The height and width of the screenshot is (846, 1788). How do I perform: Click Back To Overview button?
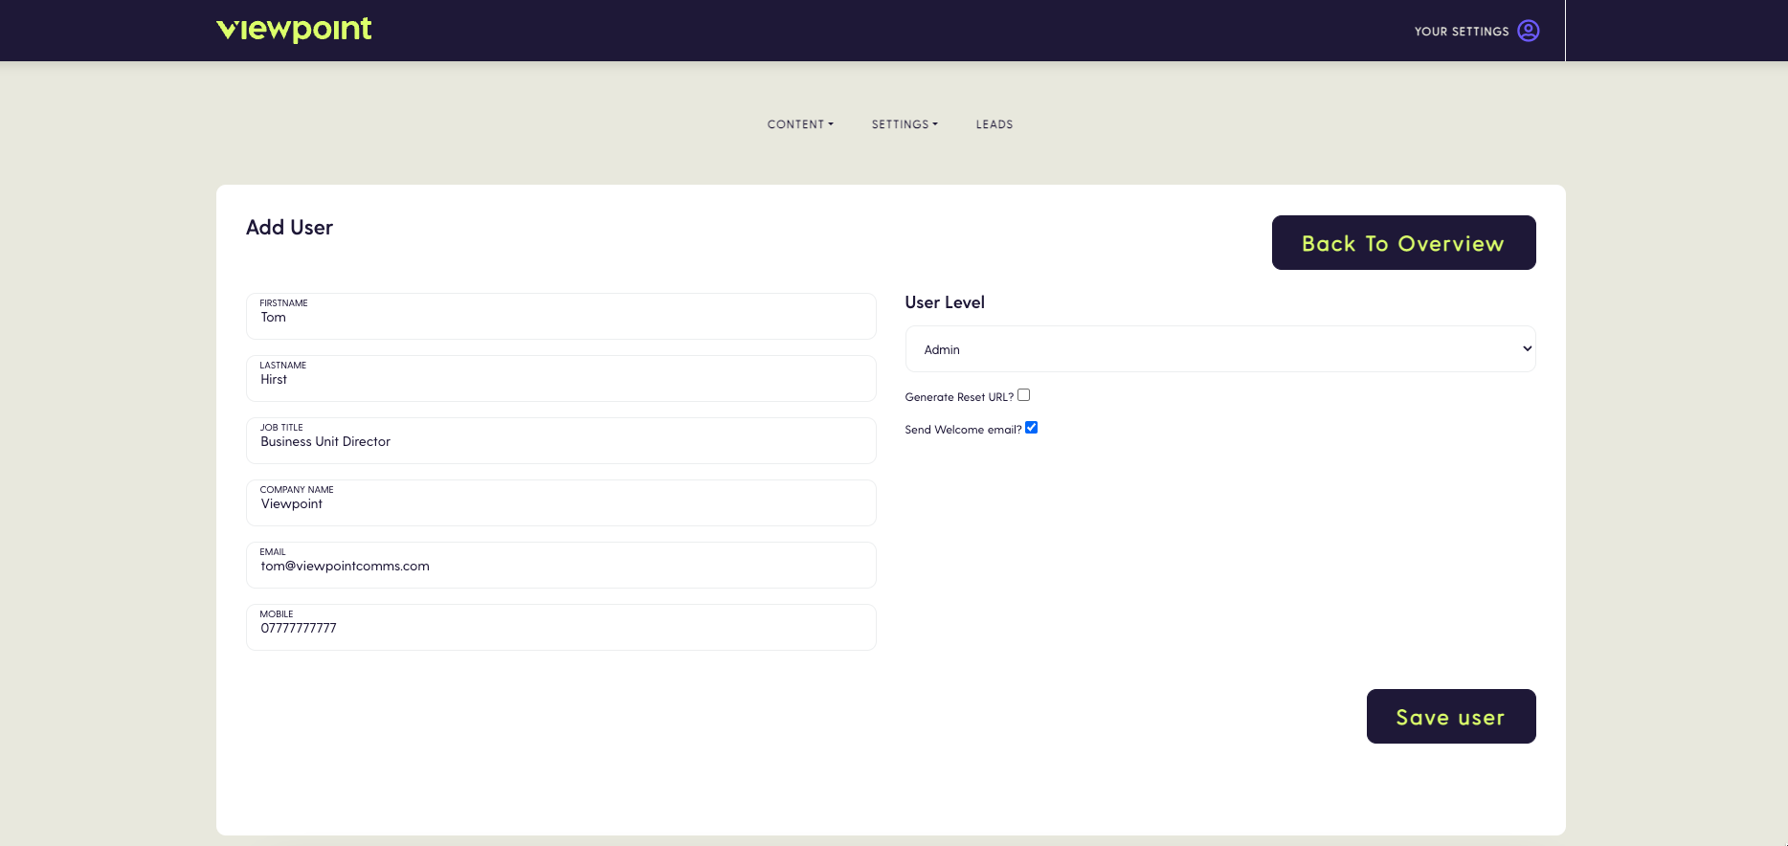(1403, 242)
